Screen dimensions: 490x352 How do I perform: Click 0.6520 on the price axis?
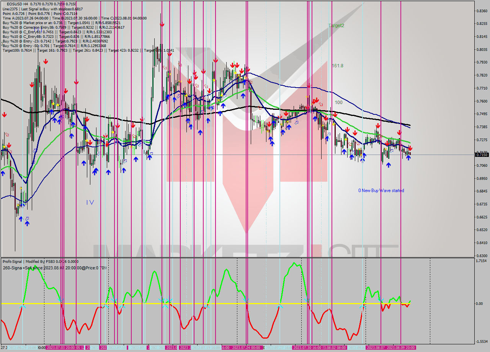click(x=482, y=230)
